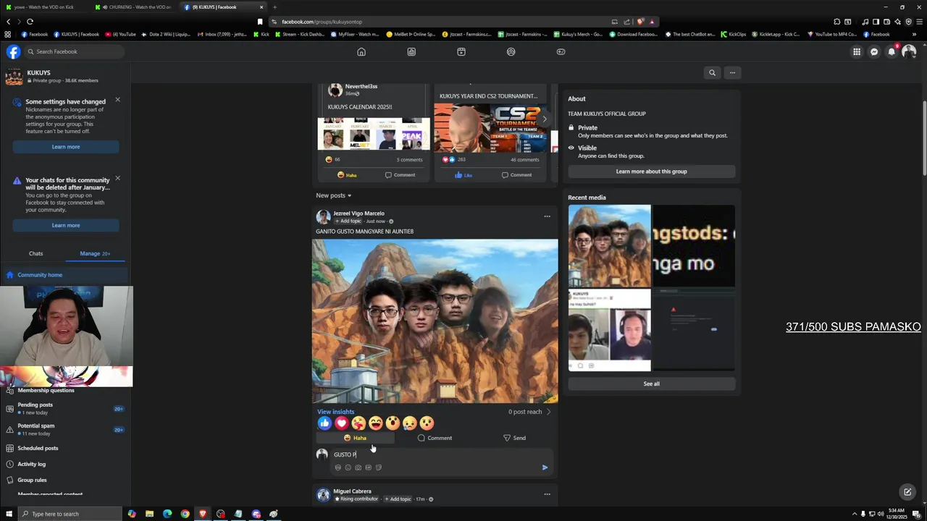This screenshot has height=521, width=927.
Task: Click the browser reload button
Action: 30,22
